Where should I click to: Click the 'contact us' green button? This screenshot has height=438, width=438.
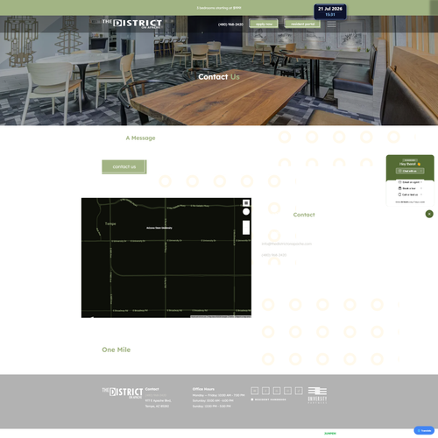124,166
